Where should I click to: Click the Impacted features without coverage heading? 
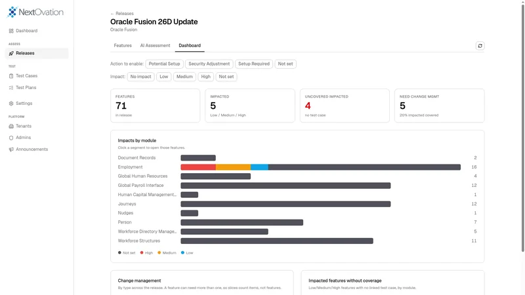(345, 281)
